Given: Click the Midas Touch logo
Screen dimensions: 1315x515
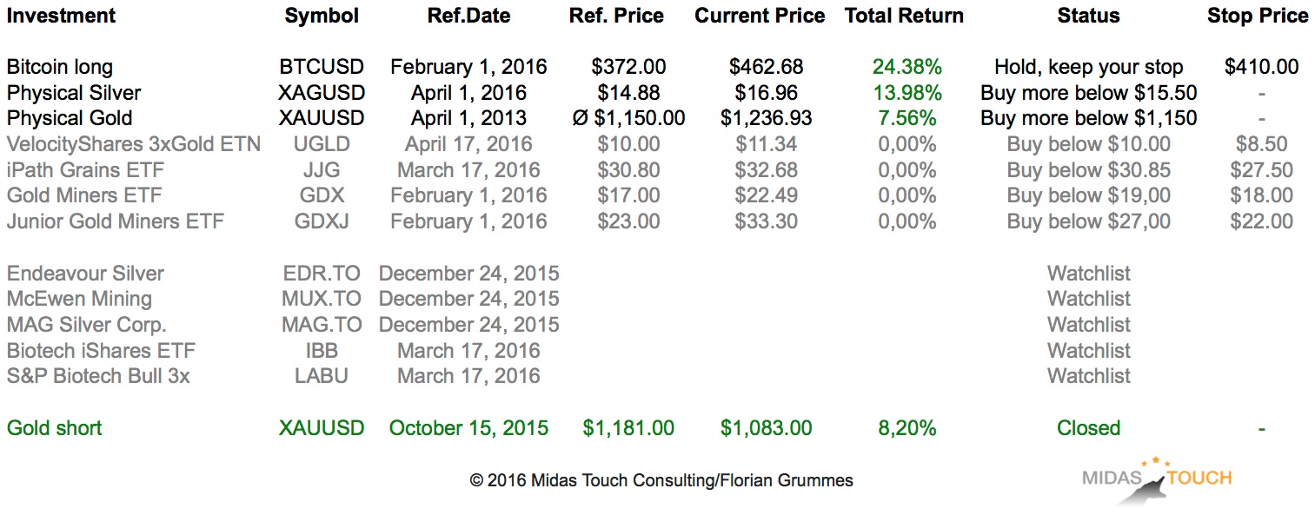Looking at the screenshot, I should (x=1157, y=480).
